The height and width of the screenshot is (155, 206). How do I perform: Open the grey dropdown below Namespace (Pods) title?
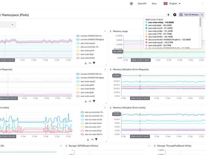8,25
